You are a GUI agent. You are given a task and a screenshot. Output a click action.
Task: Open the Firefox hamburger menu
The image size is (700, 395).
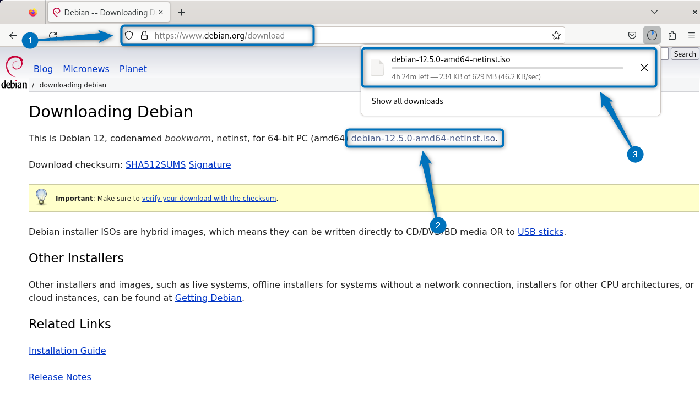tap(692, 35)
